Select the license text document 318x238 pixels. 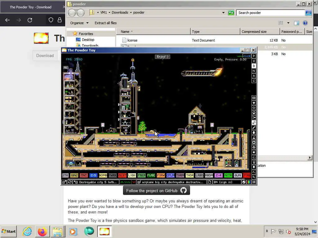(132, 40)
